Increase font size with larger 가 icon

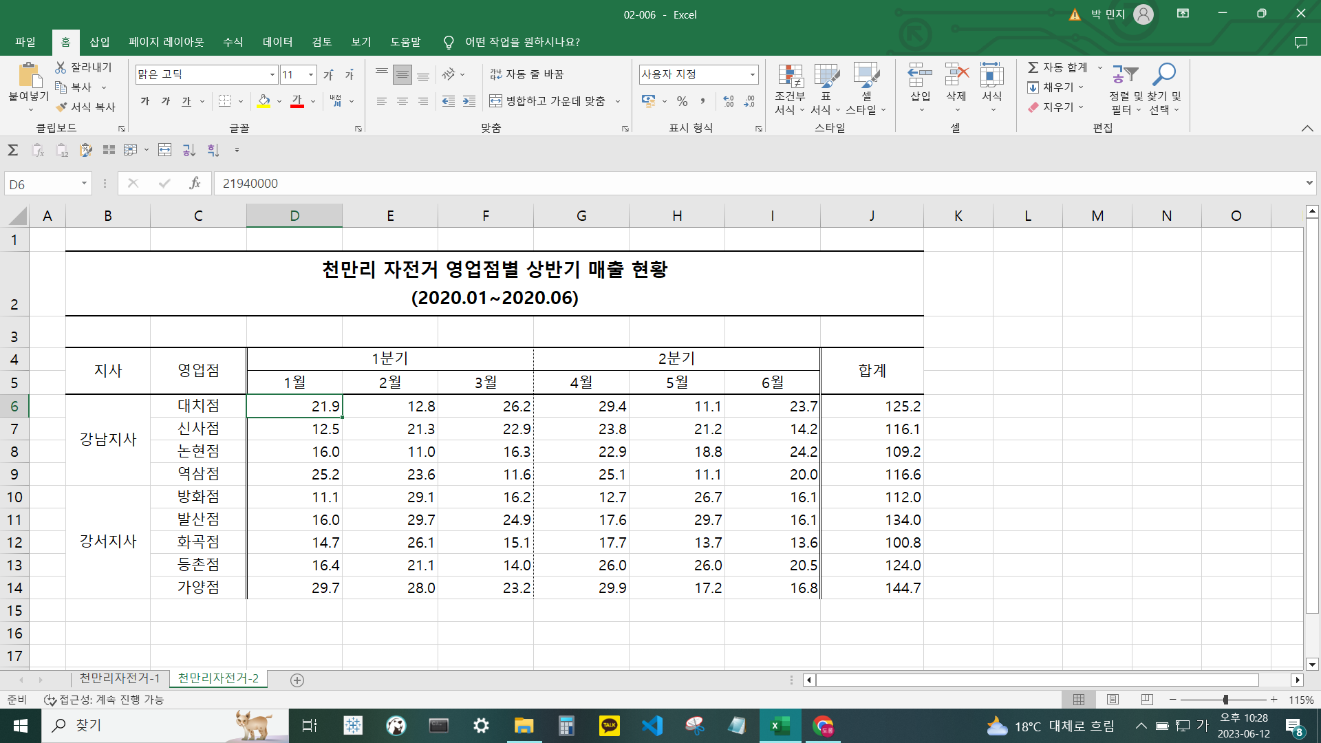tap(329, 74)
